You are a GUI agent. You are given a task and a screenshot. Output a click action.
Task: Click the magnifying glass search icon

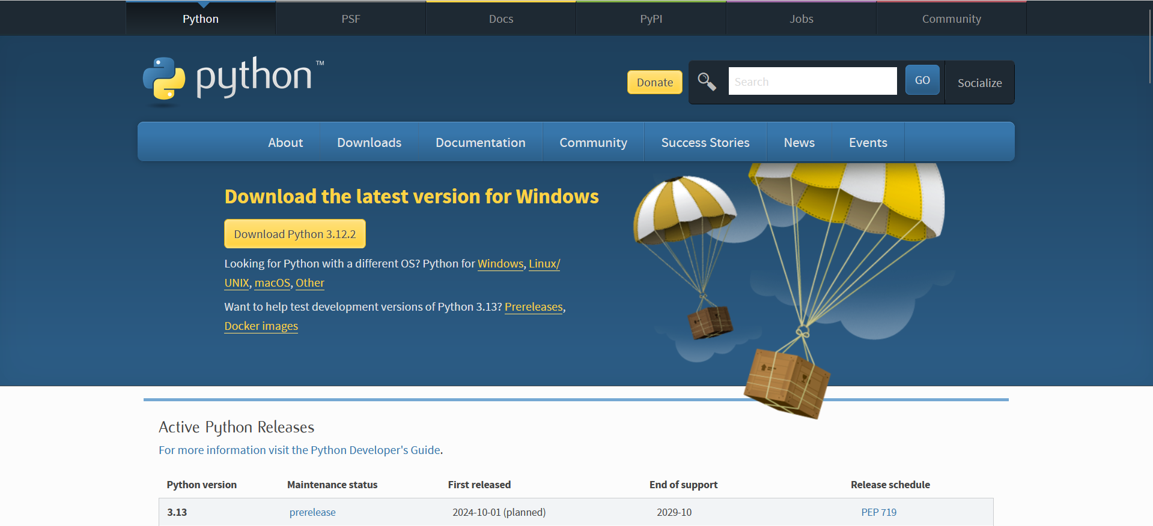707,82
